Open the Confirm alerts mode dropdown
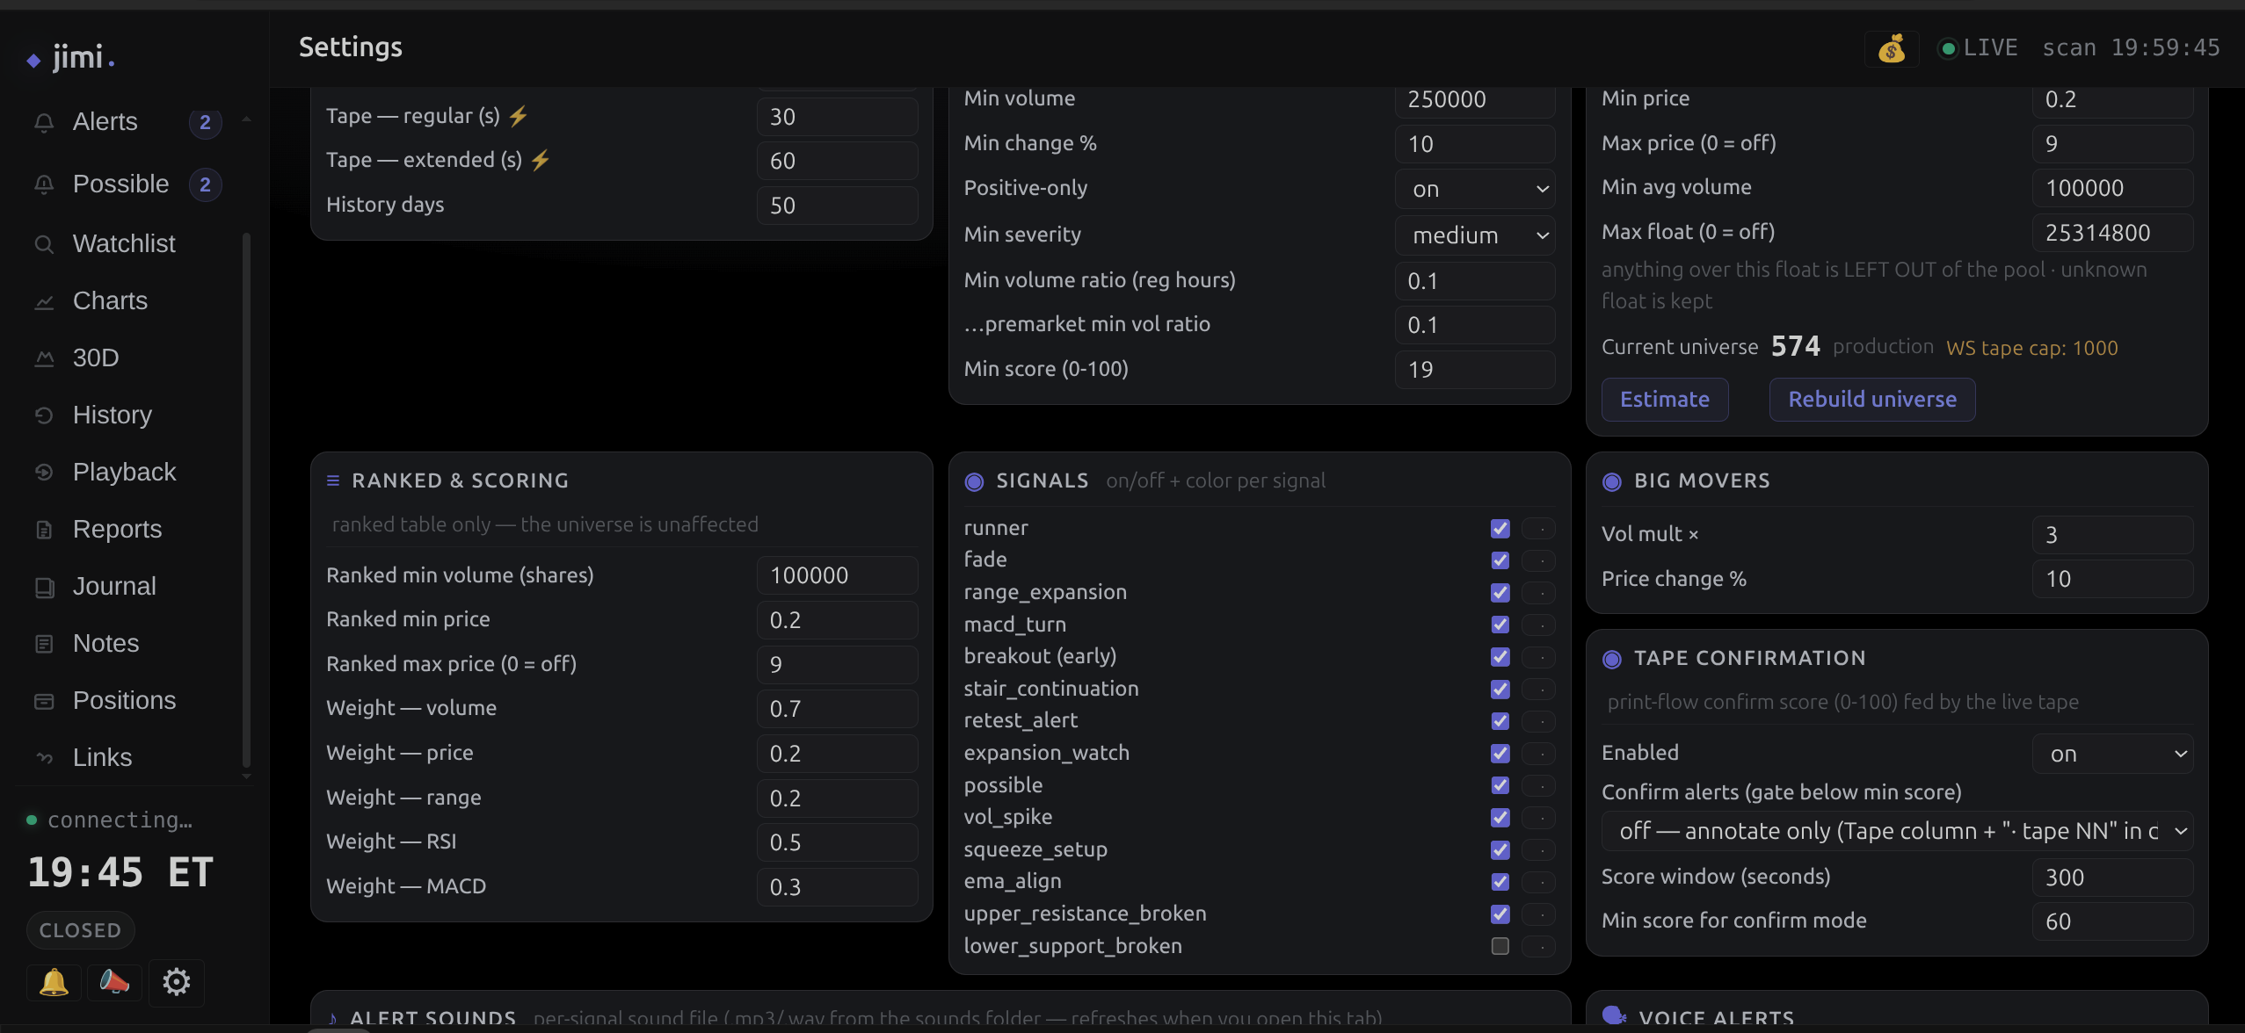The width and height of the screenshot is (2245, 1033). [1897, 831]
